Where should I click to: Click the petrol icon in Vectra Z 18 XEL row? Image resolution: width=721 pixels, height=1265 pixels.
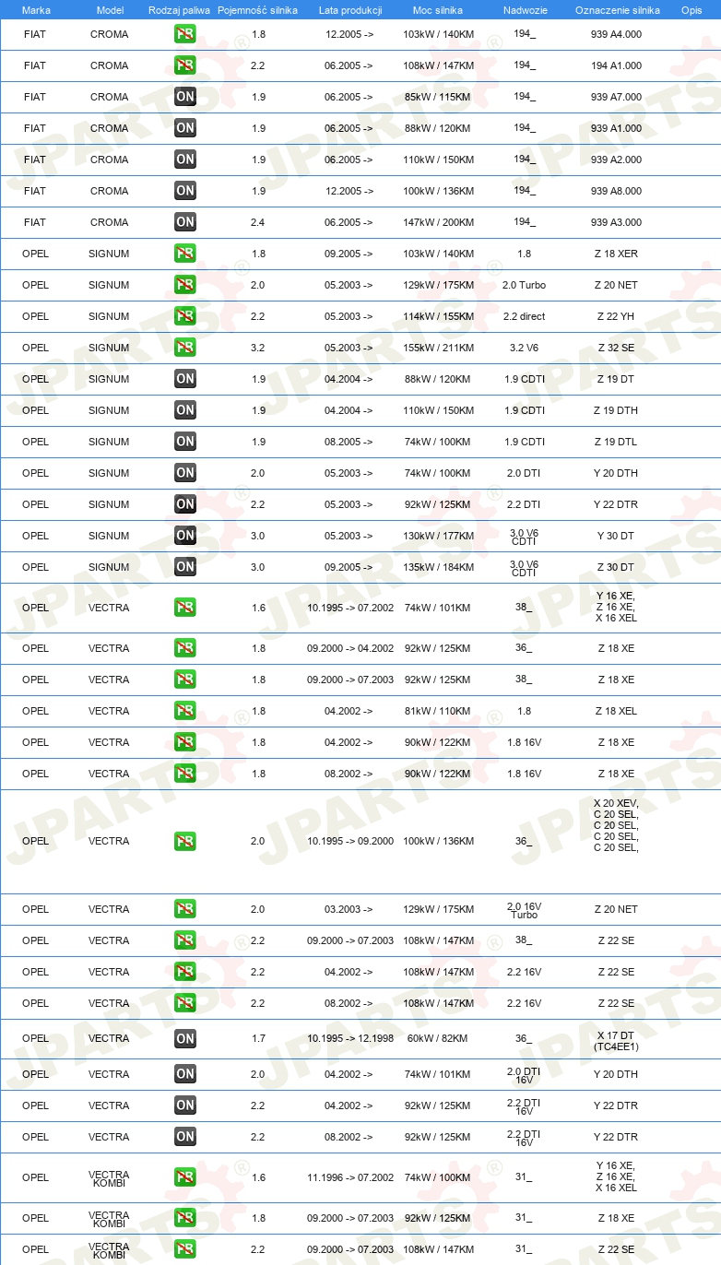point(185,711)
